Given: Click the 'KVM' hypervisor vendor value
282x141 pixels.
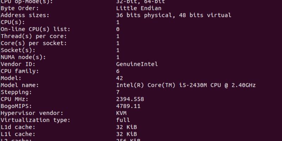Looking at the screenshot, I should 121,113.
